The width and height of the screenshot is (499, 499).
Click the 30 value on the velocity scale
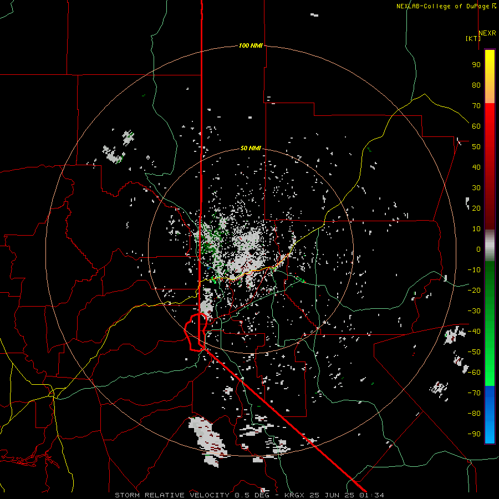[476, 188]
